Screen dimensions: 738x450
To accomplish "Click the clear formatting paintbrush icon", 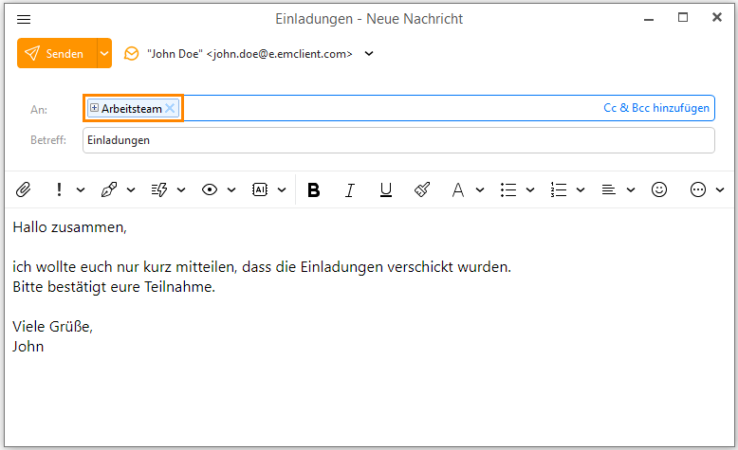I will coord(422,189).
